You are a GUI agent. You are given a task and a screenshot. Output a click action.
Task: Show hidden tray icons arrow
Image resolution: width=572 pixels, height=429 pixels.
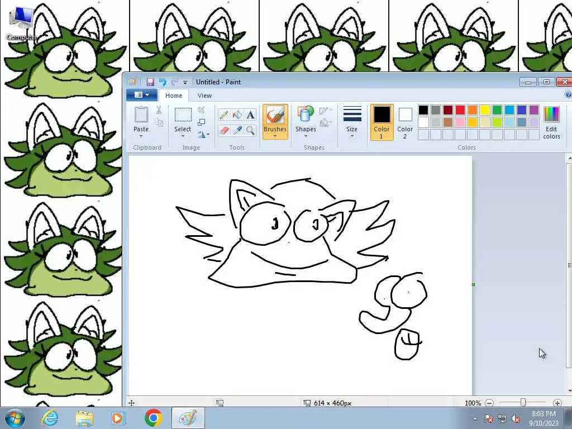(x=475, y=419)
